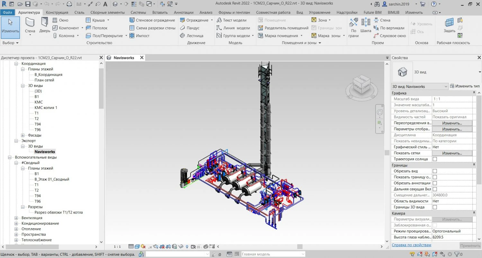Click the Print icon in quick access toolbar
Image resolution: width=482 pixels, height=258 pixels.
coord(69,4)
